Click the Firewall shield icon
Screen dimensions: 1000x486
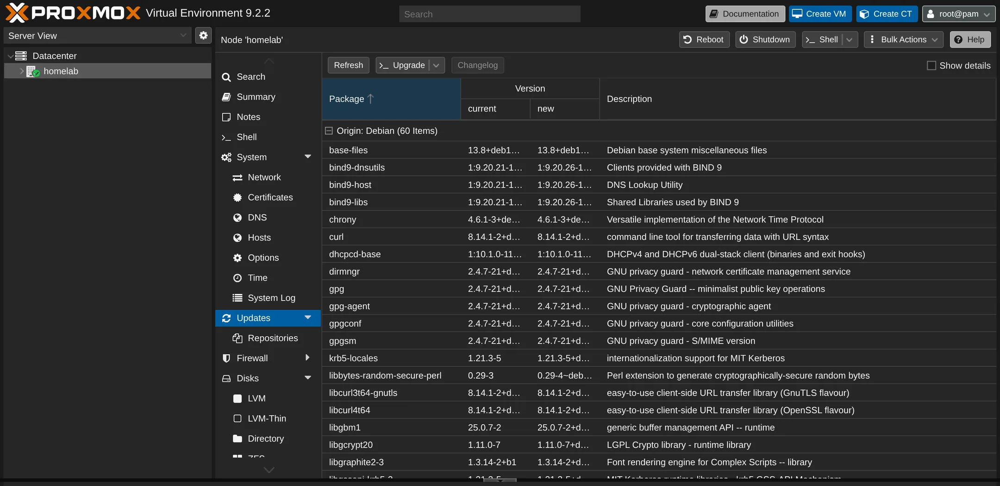(226, 358)
